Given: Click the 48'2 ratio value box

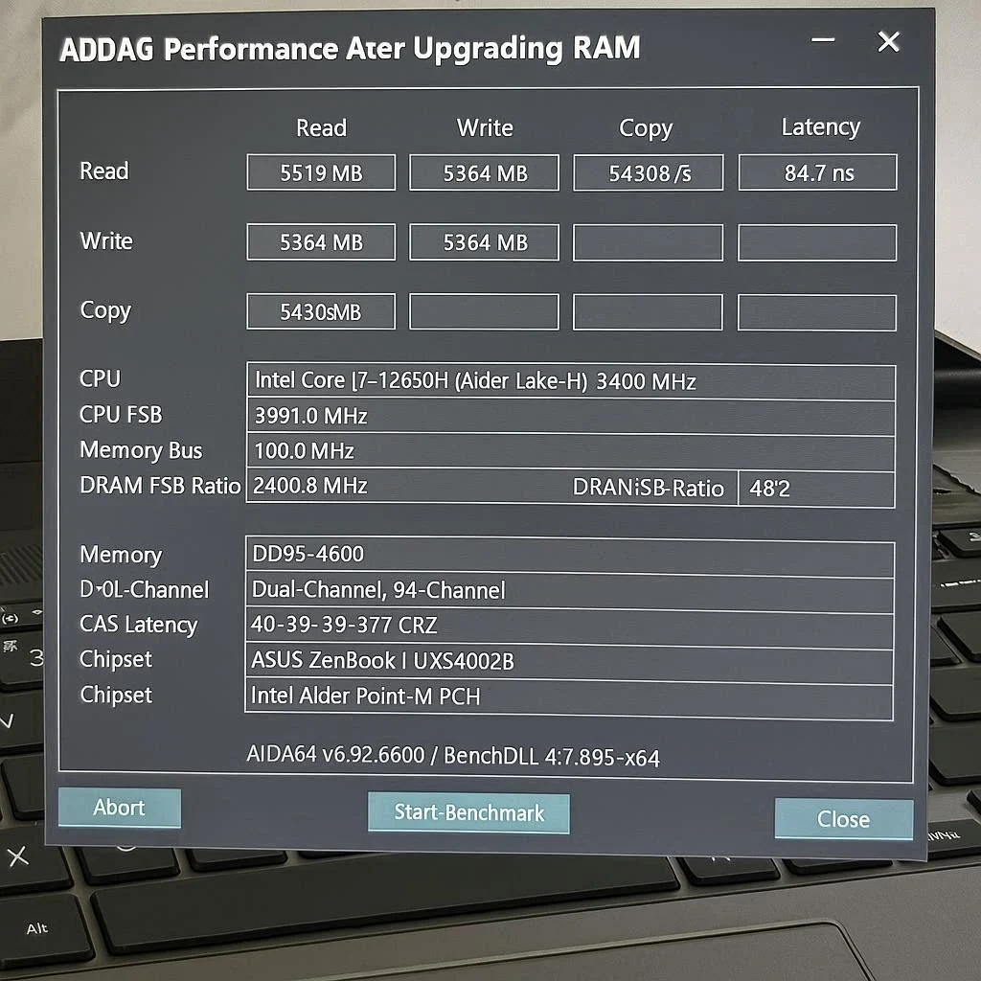Looking at the screenshot, I should pos(815,489).
